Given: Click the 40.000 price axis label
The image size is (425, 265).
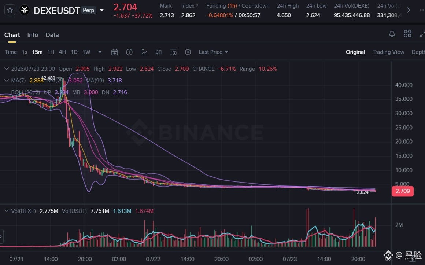Looking at the screenshot, I should (404, 85).
